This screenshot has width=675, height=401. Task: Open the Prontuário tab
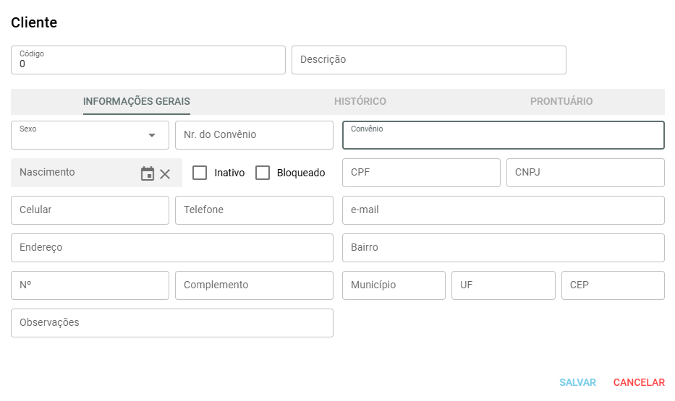tap(561, 101)
